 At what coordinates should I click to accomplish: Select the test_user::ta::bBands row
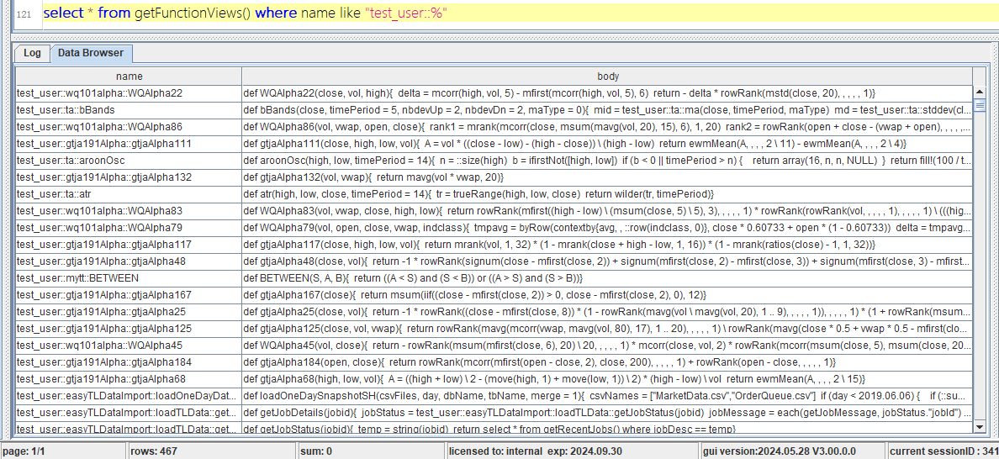[129, 110]
